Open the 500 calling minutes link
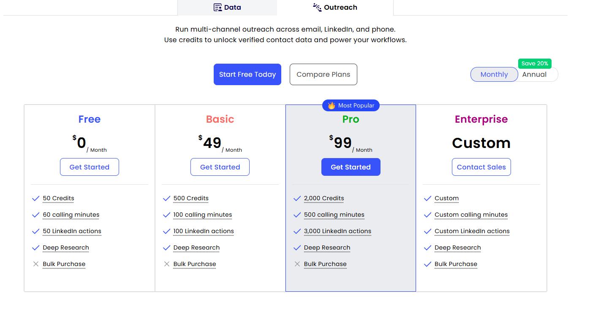 334,215
